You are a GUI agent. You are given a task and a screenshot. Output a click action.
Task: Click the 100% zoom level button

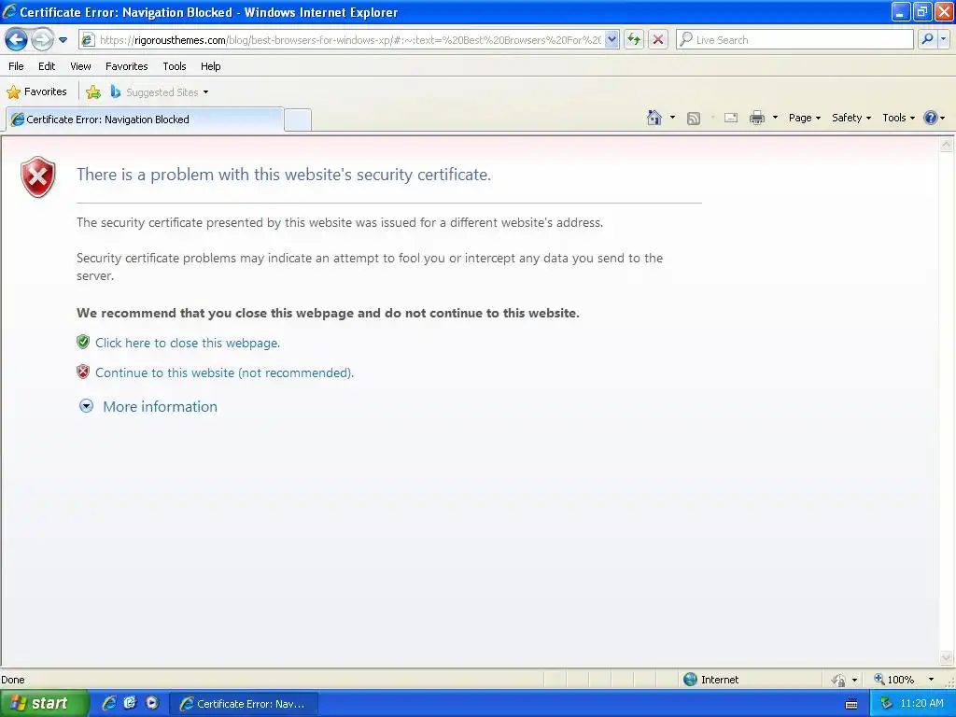pyautogui.click(x=894, y=680)
